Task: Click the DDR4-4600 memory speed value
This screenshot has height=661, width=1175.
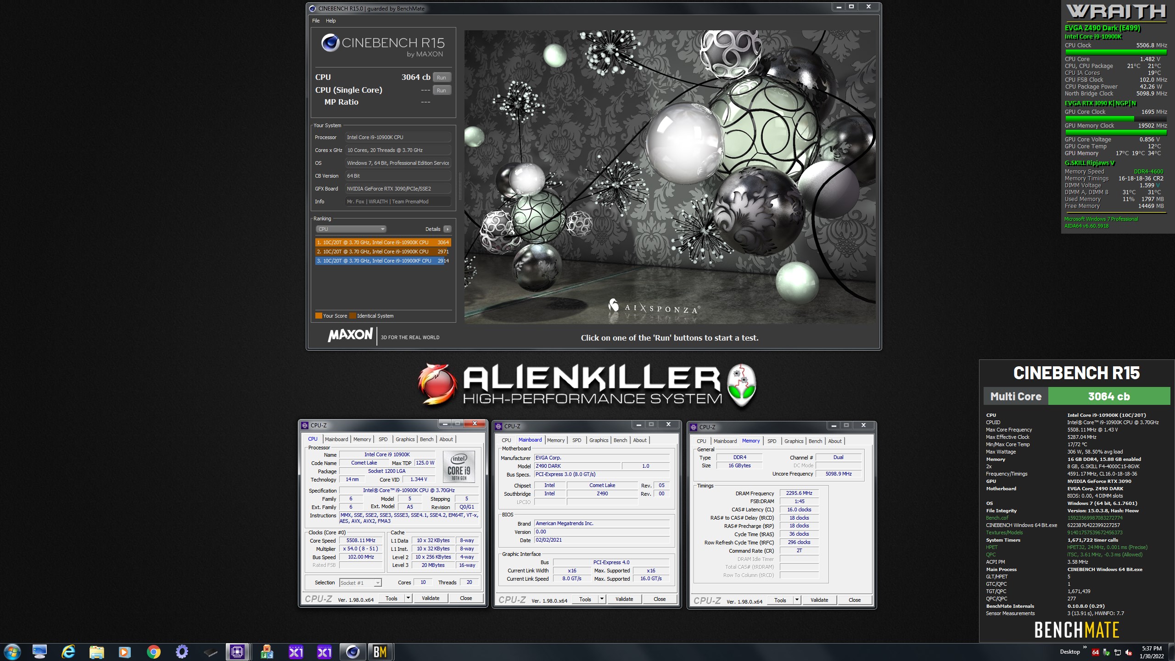Action: [x=1148, y=172]
